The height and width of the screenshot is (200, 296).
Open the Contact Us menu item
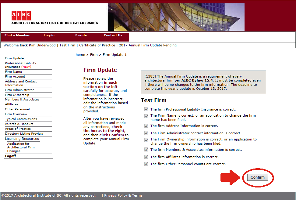(x=113, y=35)
